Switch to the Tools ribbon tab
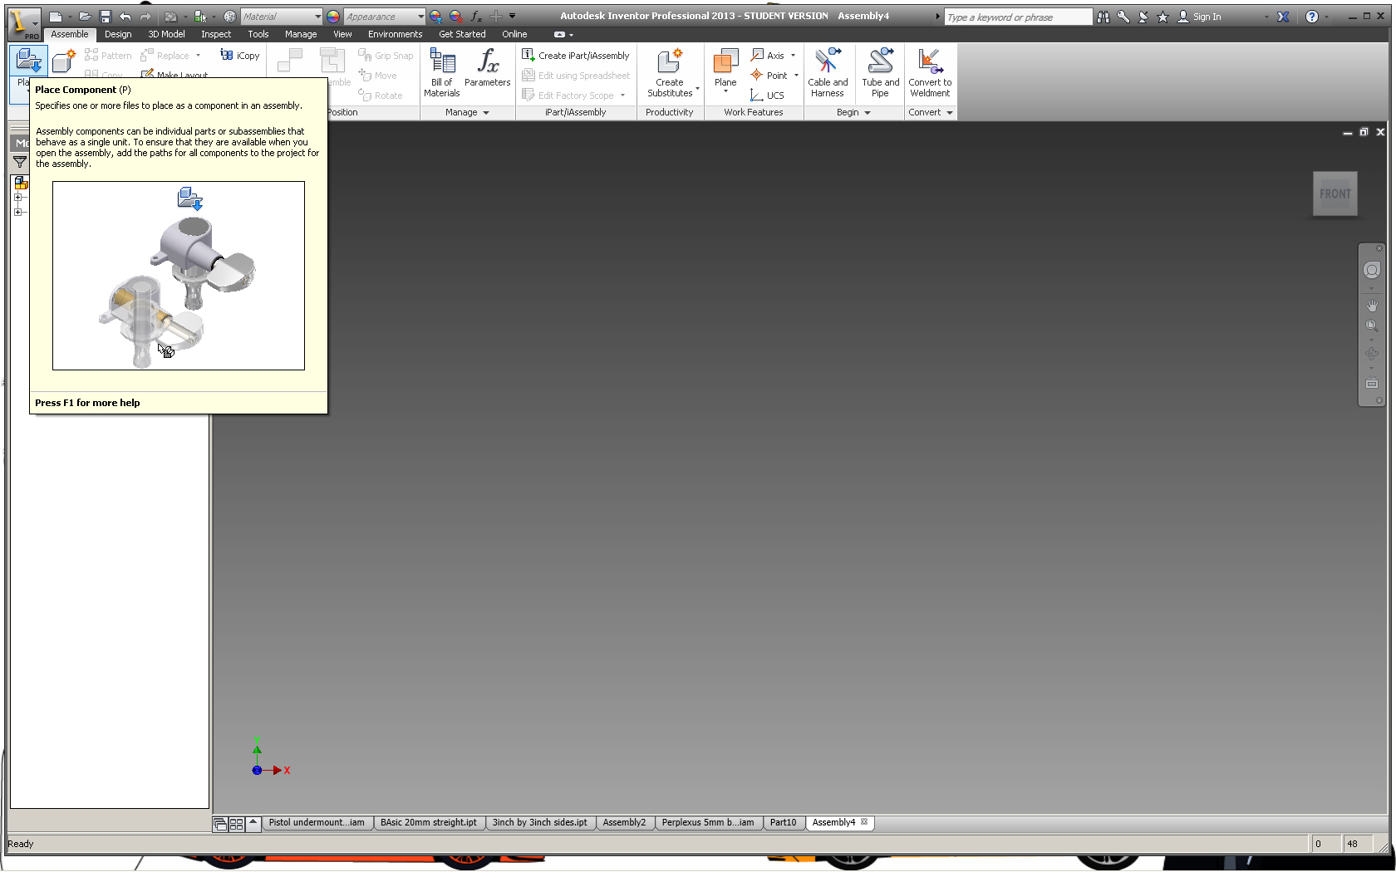This screenshot has height=872, width=1396. click(x=258, y=34)
